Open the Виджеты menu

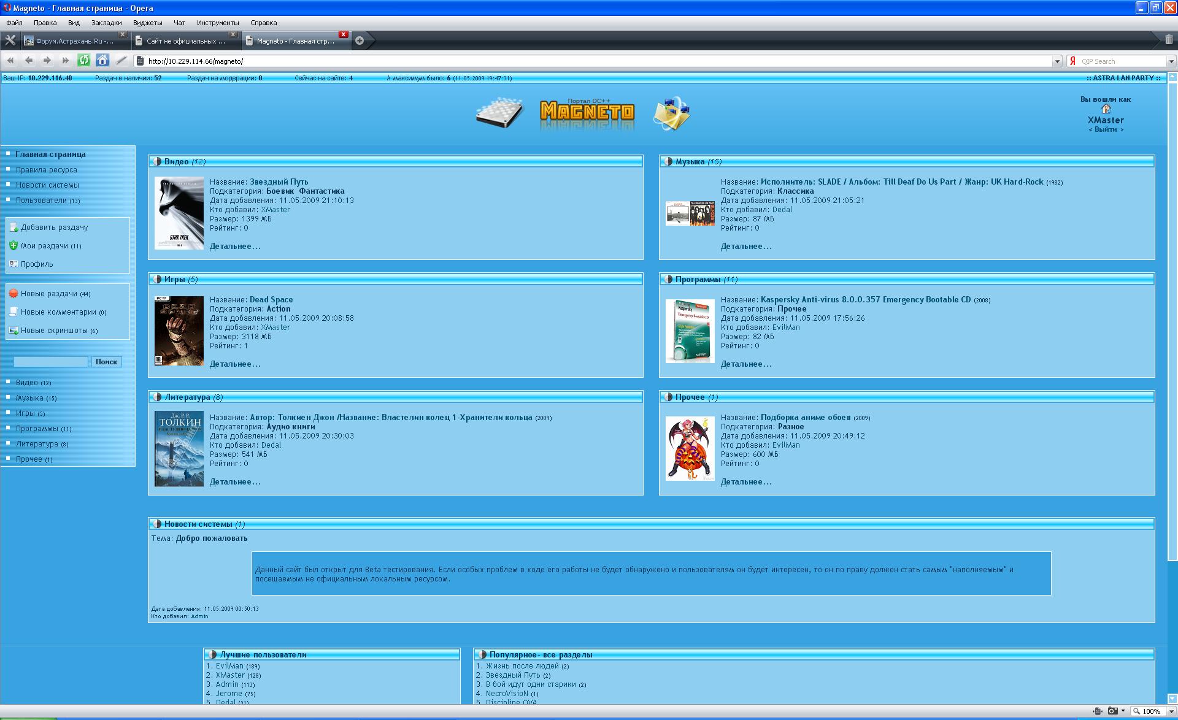(x=147, y=23)
